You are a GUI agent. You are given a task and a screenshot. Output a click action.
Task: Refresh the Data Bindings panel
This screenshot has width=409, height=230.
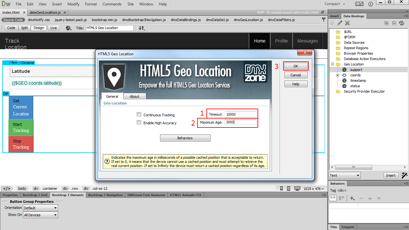pos(401,23)
